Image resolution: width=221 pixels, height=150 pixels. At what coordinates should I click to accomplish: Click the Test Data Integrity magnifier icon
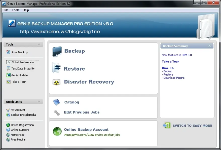click(9, 68)
